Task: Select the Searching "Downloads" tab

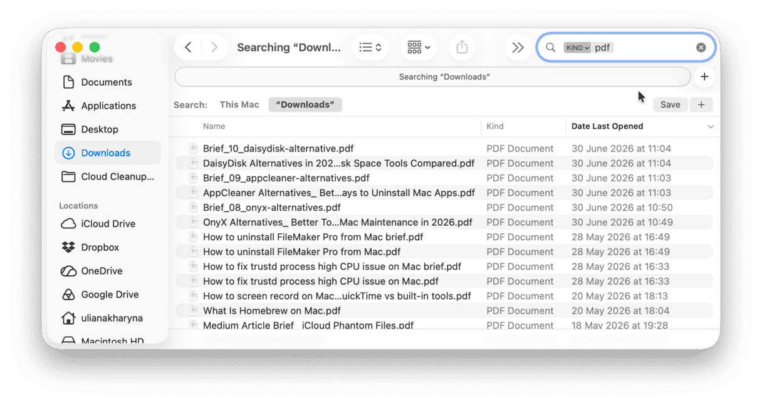Action: coord(432,77)
